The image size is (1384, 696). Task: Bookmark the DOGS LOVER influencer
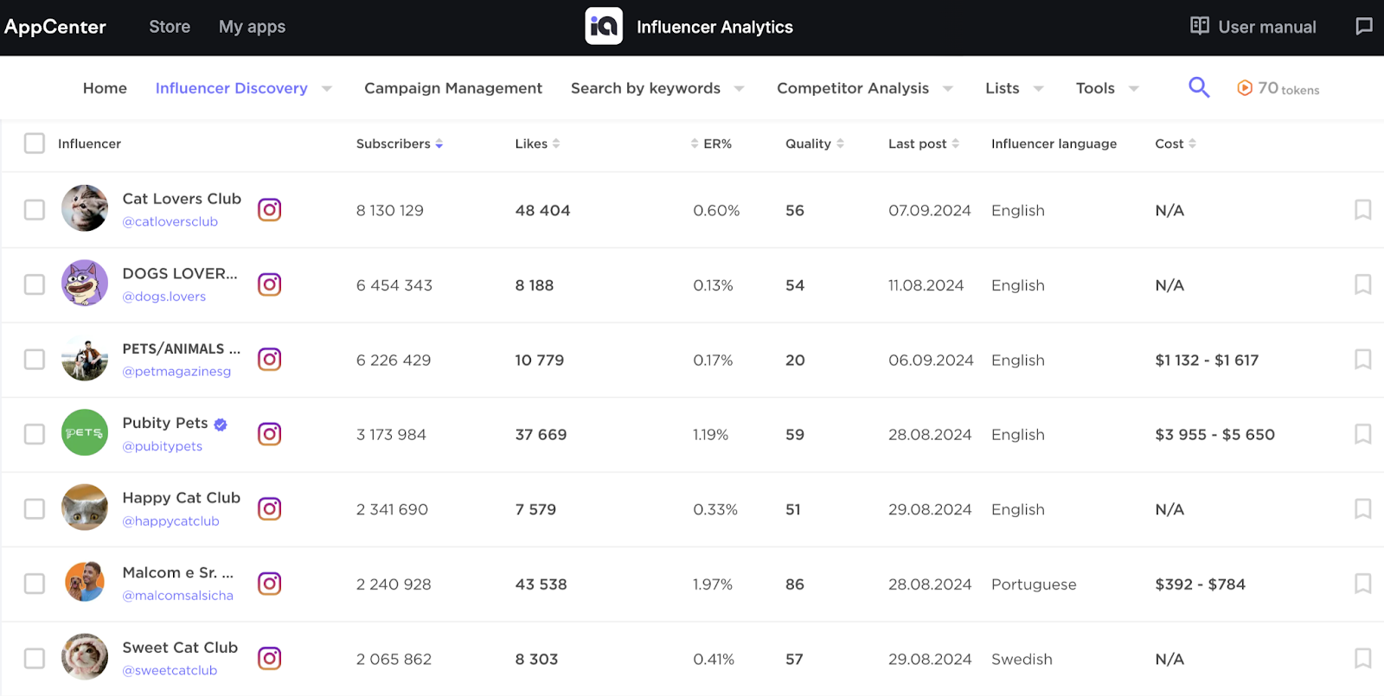[x=1363, y=284]
